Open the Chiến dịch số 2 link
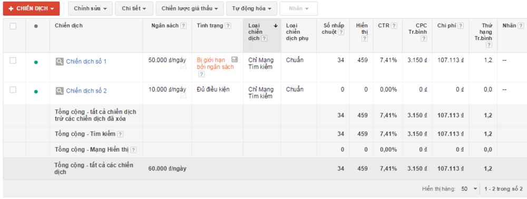The image size is (527, 199). click(x=86, y=91)
